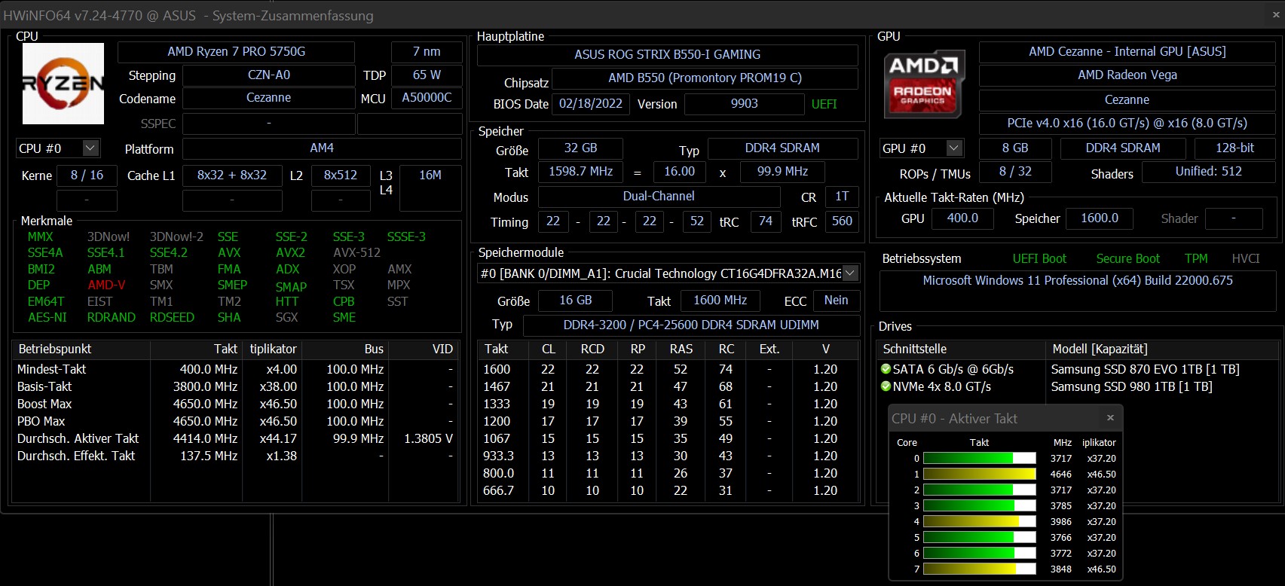Select the CPU name field AMD Ryzen 7 PRO 5750G

tap(237, 52)
